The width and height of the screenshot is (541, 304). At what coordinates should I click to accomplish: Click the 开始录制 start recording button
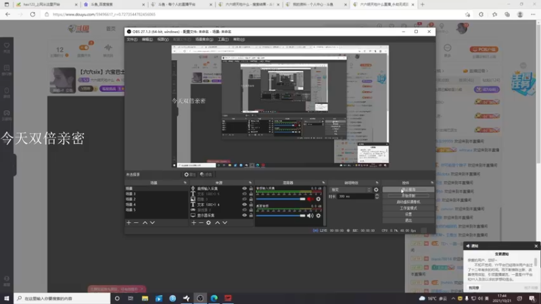[x=408, y=196]
